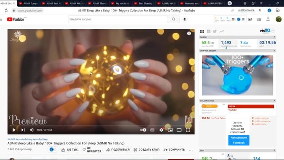
Task: Close the active ASMR Sleep tab
Action: click(x=14, y=3)
